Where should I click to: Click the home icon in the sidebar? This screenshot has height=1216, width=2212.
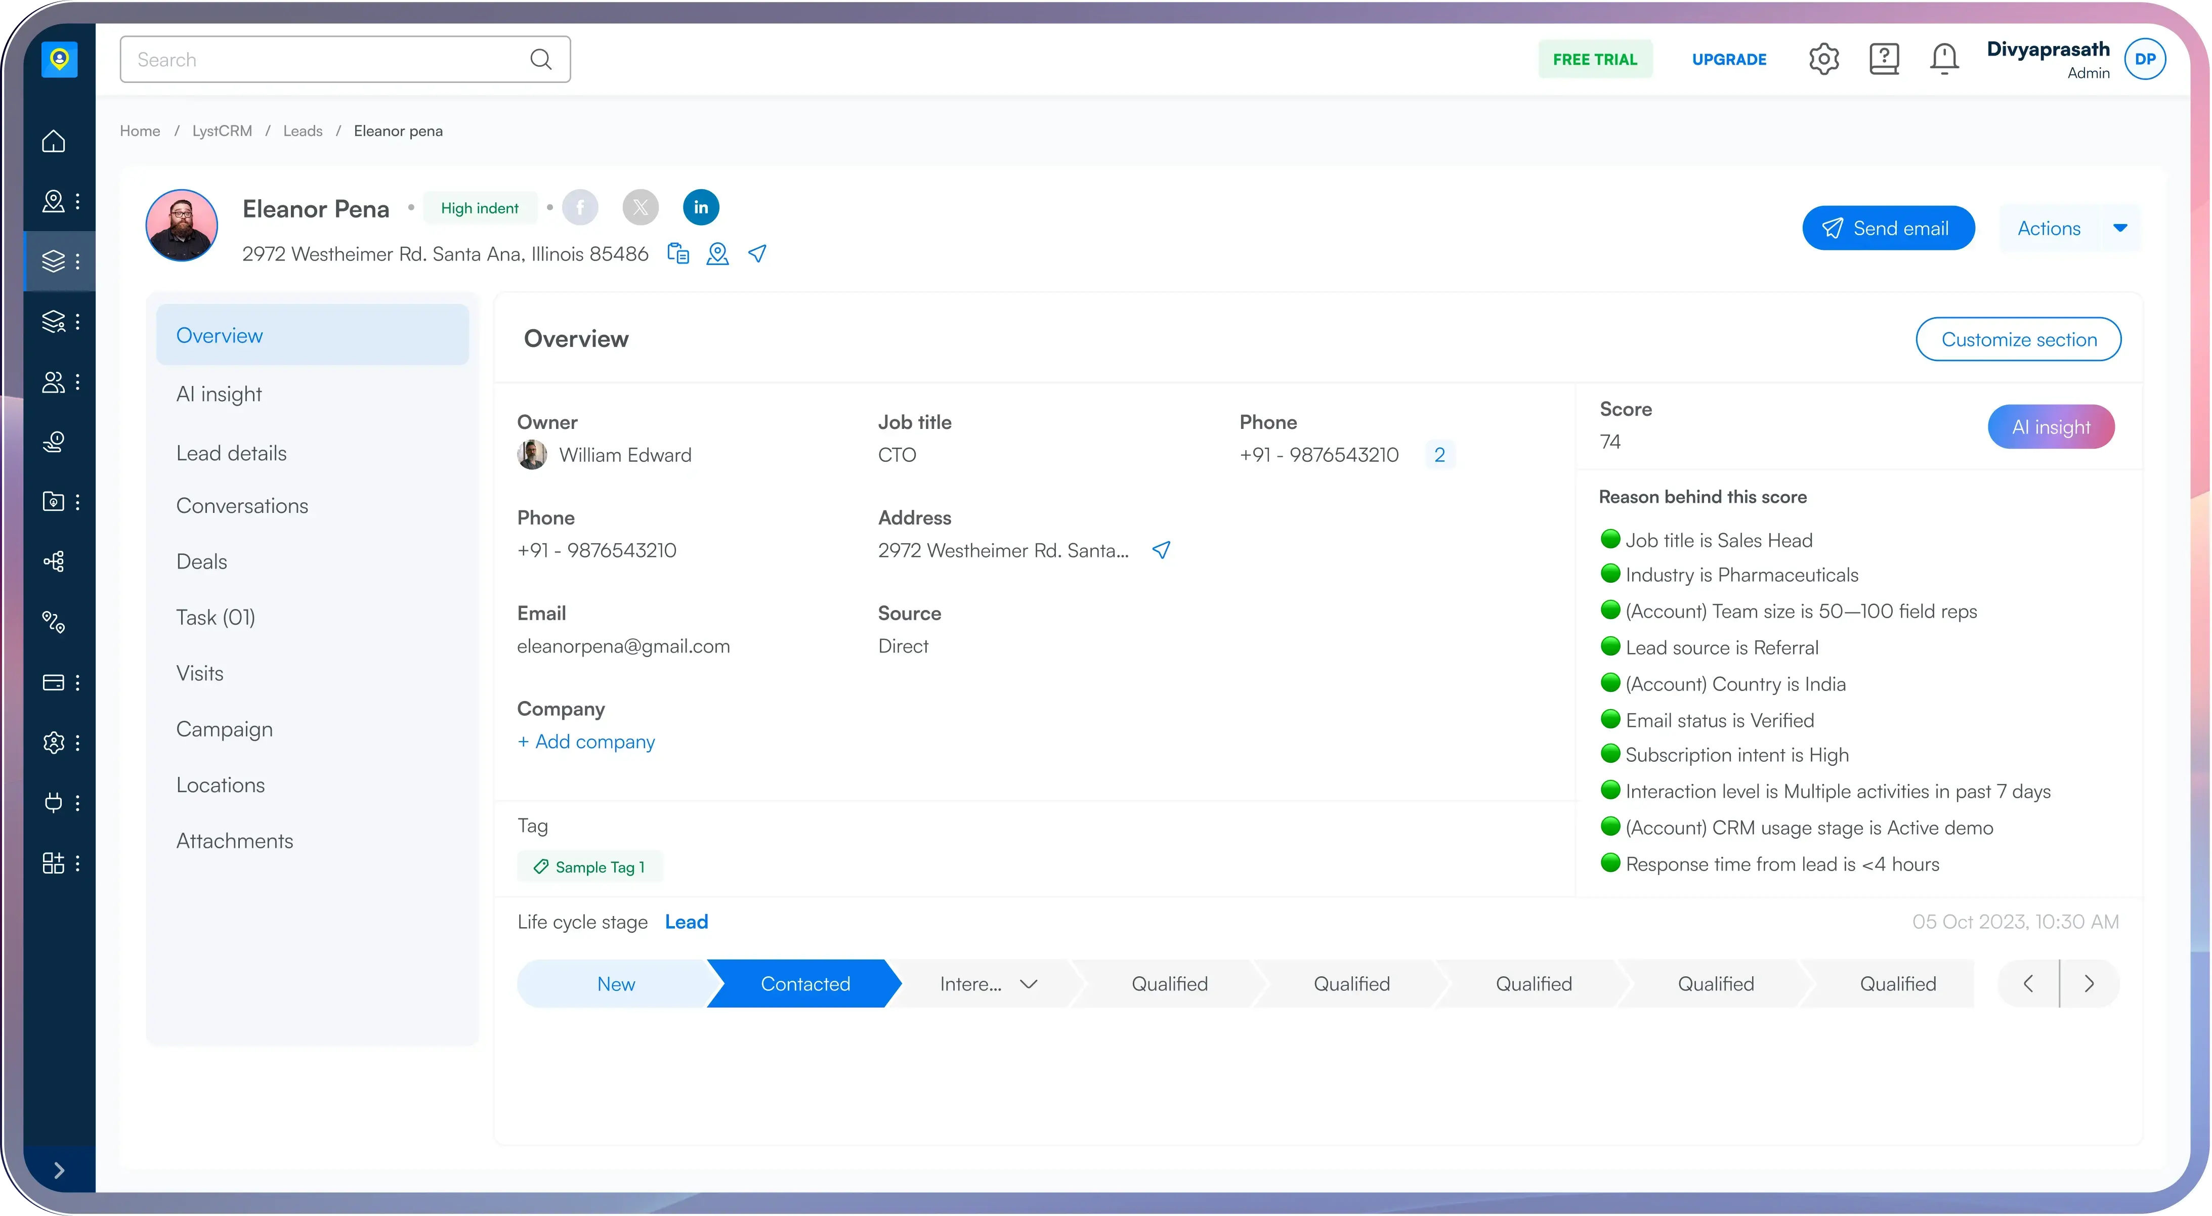coord(53,141)
